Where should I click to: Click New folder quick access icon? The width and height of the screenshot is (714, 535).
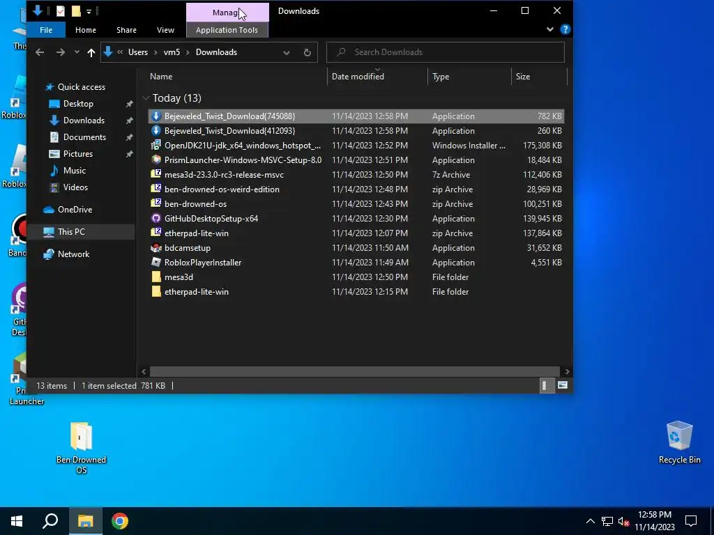[76, 11]
